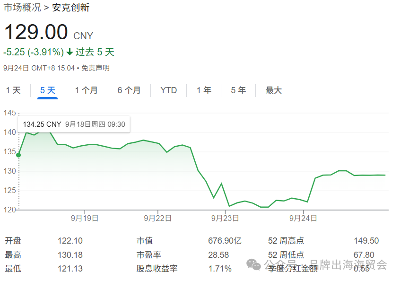Switch to the 1个月 chart view
The image size is (400, 281).
tap(87, 90)
